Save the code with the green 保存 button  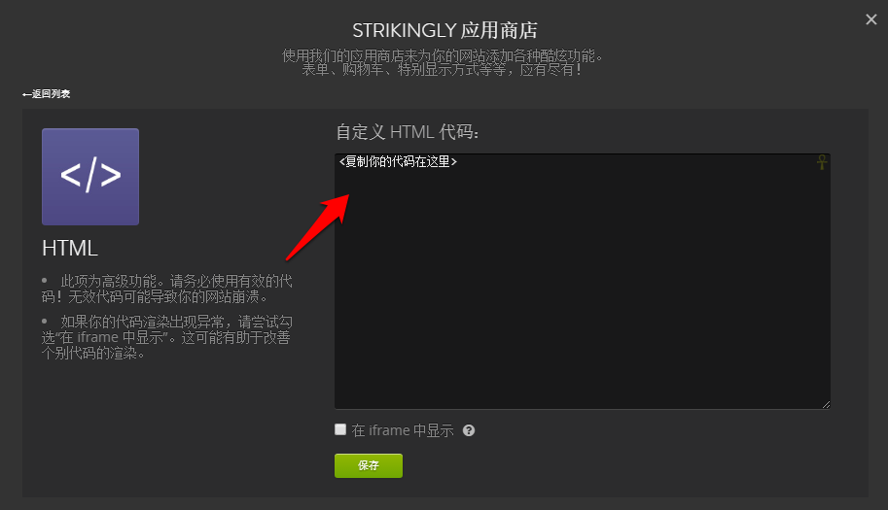pos(368,465)
